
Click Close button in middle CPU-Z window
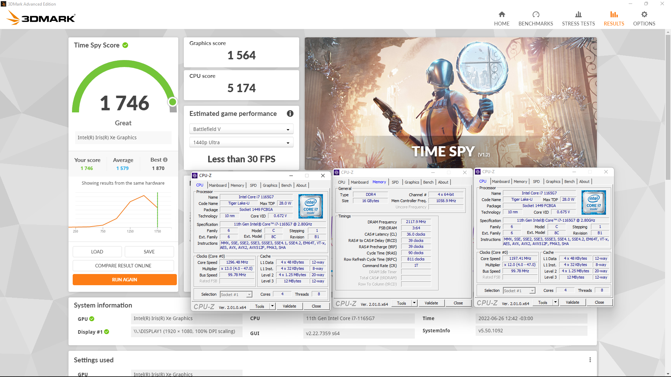(458, 303)
